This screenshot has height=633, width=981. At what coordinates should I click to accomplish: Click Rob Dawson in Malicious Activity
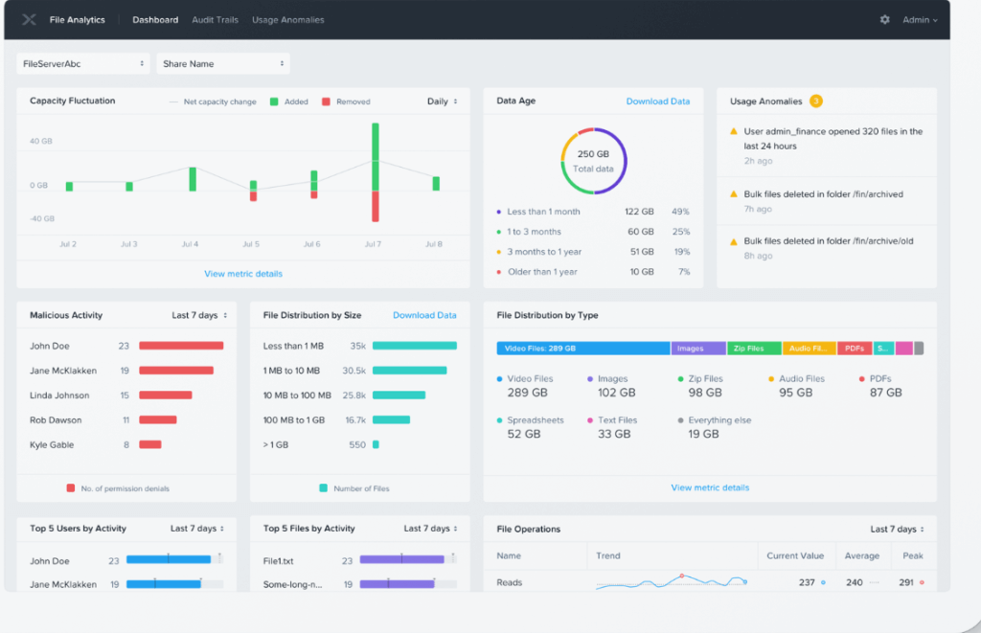(x=56, y=420)
